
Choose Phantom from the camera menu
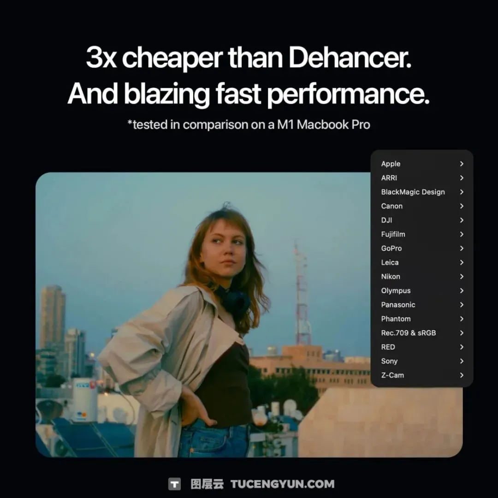click(422, 319)
